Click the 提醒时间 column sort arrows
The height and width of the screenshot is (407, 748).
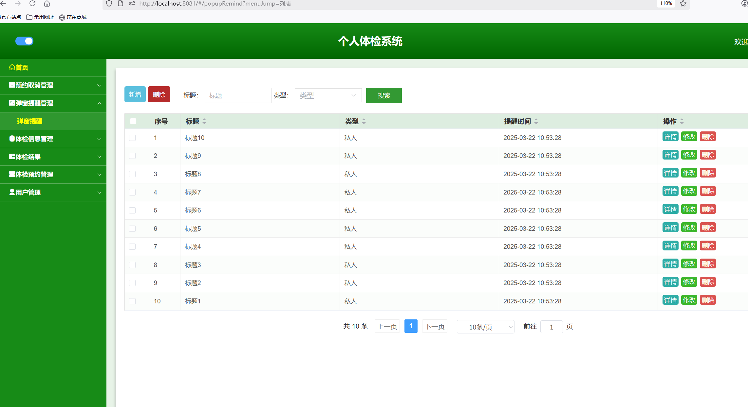pyautogui.click(x=536, y=121)
